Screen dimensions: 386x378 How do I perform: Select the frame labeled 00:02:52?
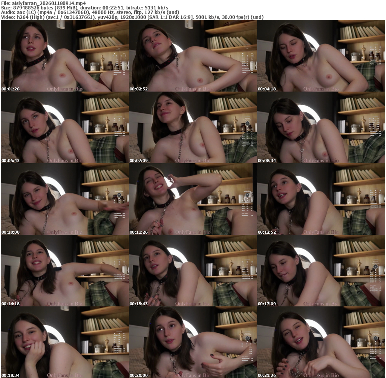pyautogui.click(x=193, y=56)
